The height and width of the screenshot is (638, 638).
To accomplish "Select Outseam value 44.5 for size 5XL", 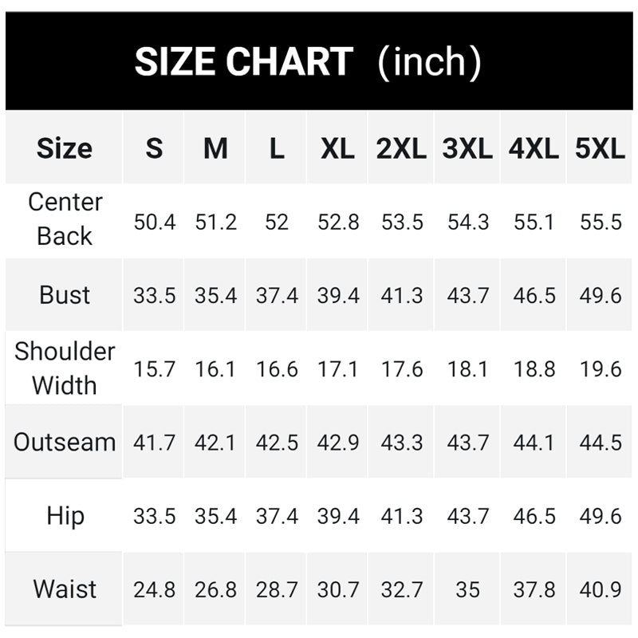I will 601,443.
